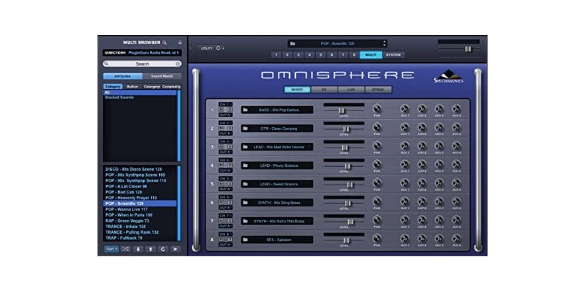Screen dimensions: 585x292
Task: Open the Sort dropdown in browser footer
Action: [111, 249]
